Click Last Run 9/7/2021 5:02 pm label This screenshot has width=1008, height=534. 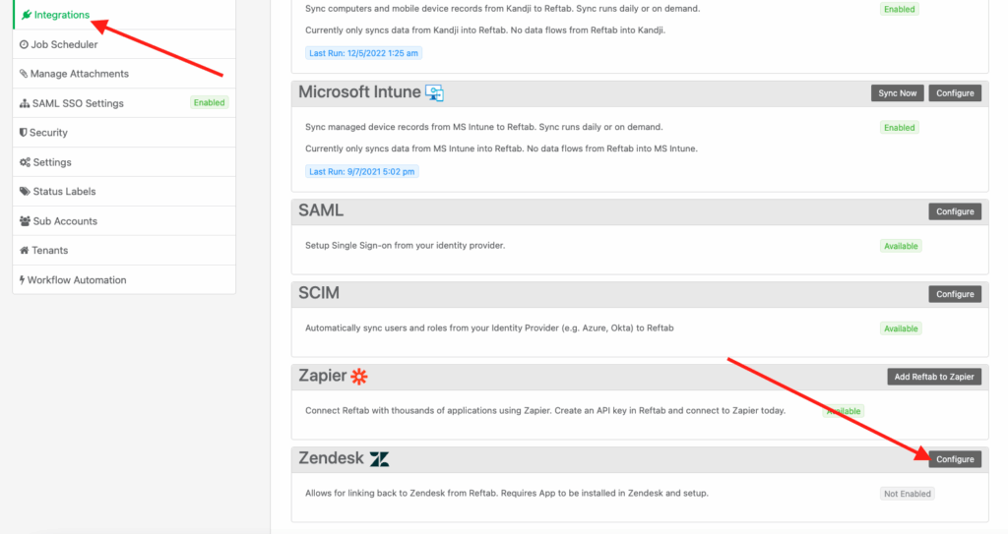tap(362, 171)
